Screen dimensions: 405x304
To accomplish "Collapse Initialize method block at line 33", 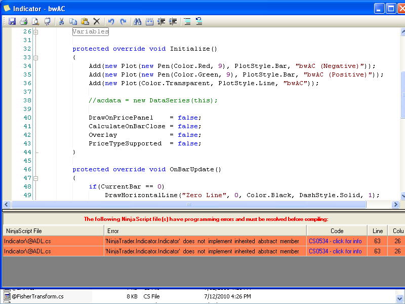I will 36,58.
